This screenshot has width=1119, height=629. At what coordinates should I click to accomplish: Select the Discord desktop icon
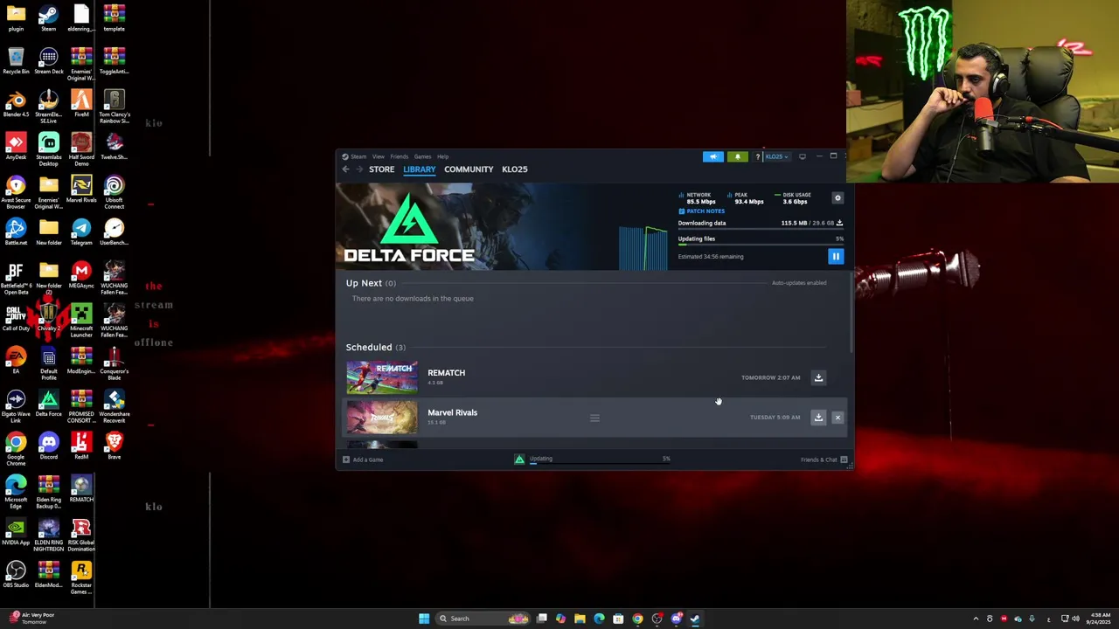click(x=48, y=447)
